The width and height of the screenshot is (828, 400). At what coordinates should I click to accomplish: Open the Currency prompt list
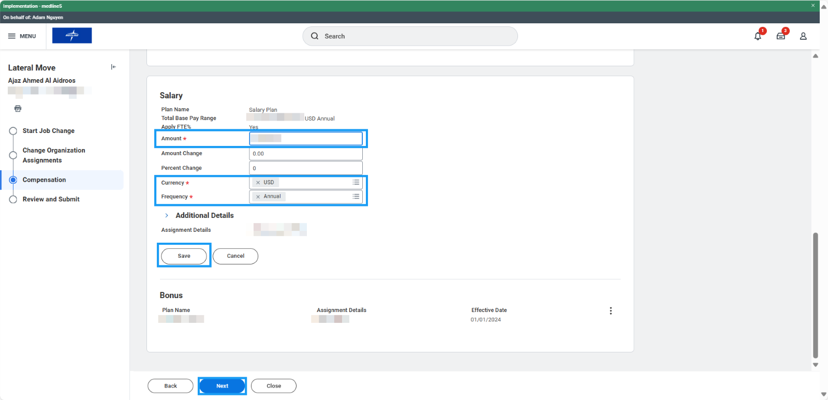356,182
